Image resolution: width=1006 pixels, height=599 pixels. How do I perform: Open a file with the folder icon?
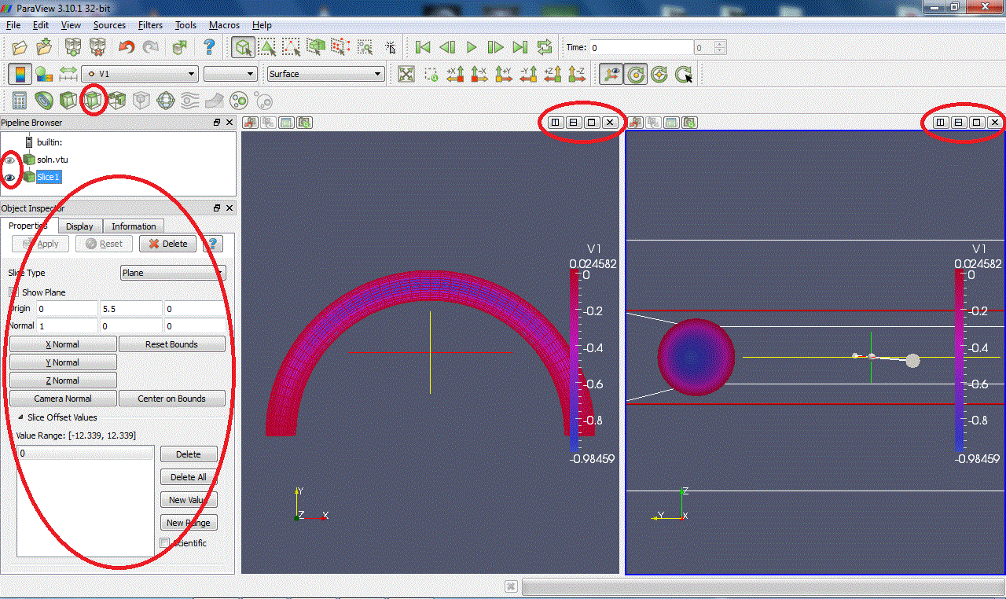(20, 47)
